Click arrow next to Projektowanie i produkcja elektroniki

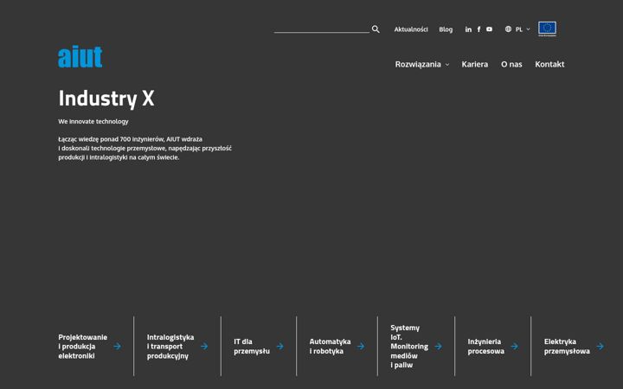tap(117, 347)
